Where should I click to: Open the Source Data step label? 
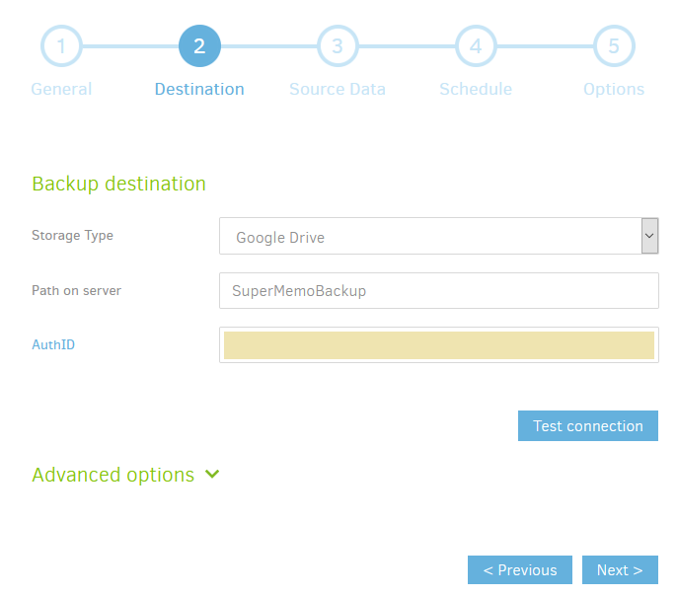pyautogui.click(x=338, y=89)
